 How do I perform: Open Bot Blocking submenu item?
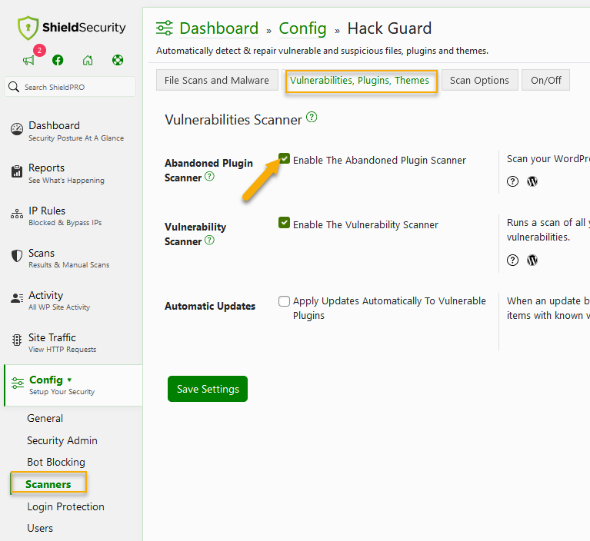[56, 462]
